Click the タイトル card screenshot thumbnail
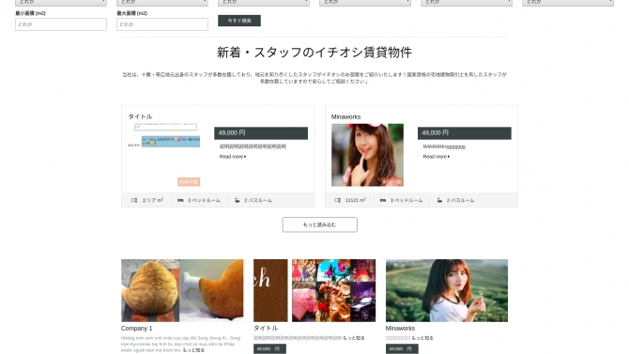The height and width of the screenshot is (354, 629). pyautogui.click(x=164, y=155)
